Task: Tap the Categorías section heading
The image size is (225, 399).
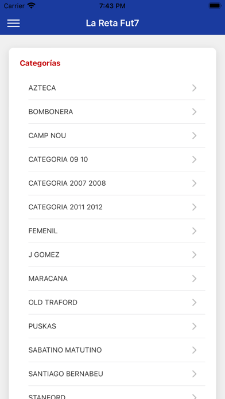Action: click(40, 63)
